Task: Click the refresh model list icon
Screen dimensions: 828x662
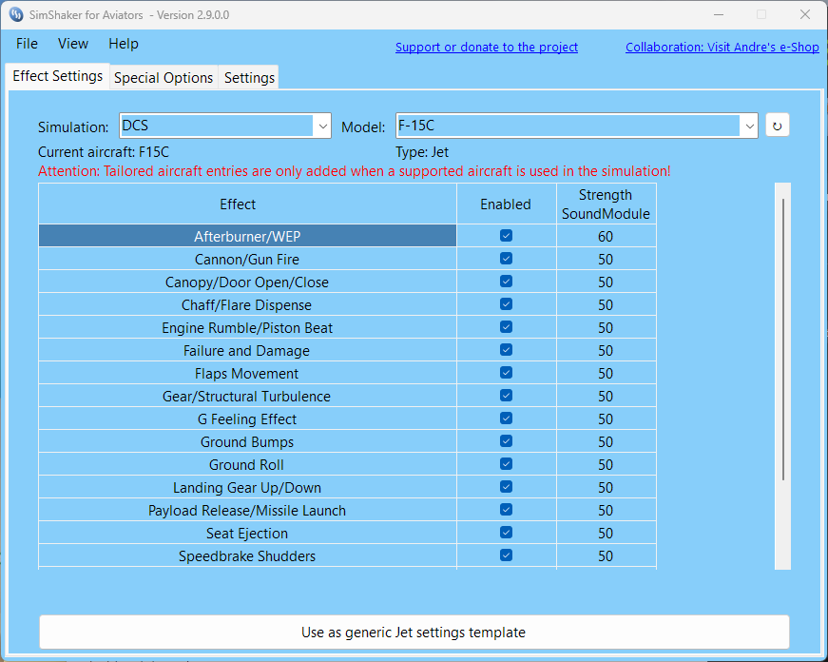Action: pos(777,126)
